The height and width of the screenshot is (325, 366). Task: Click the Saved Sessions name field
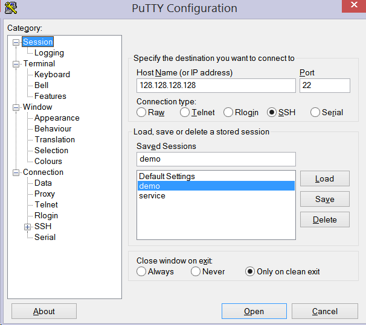216,159
